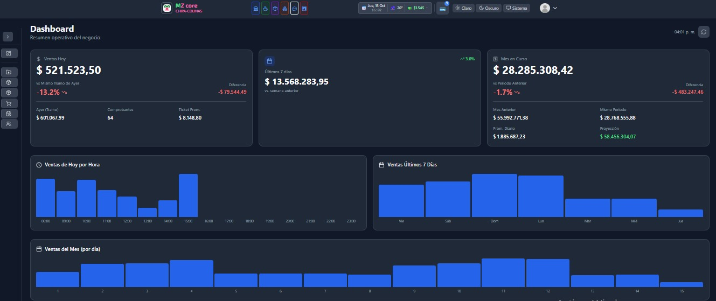Screen dimensions: 716x301
Task: Select the blue store module icon
Action: tap(255, 8)
